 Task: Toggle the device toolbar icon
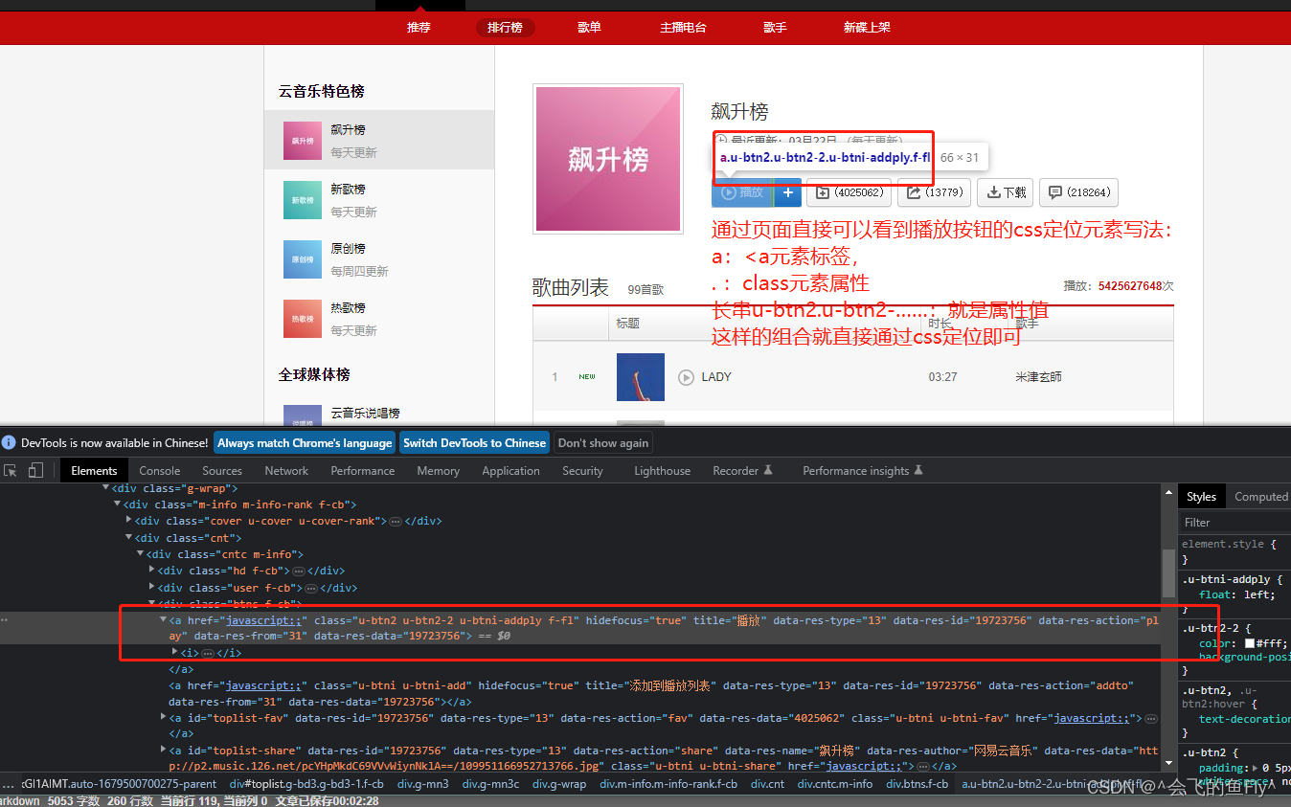click(x=35, y=470)
